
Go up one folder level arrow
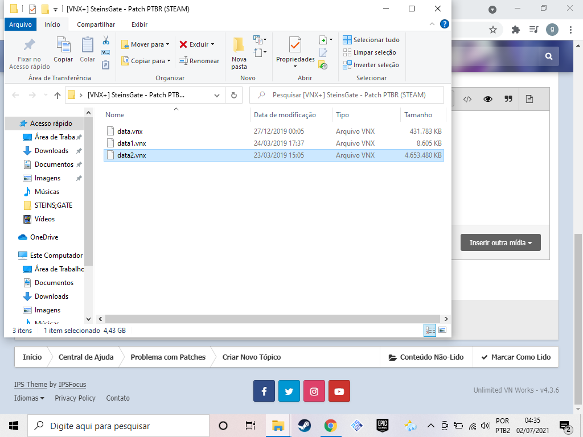(58, 95)
